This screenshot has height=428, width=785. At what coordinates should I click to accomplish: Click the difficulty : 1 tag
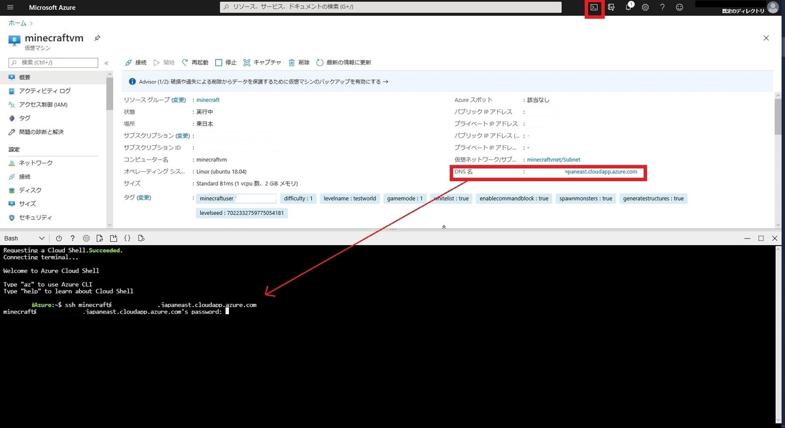[299, 199]
